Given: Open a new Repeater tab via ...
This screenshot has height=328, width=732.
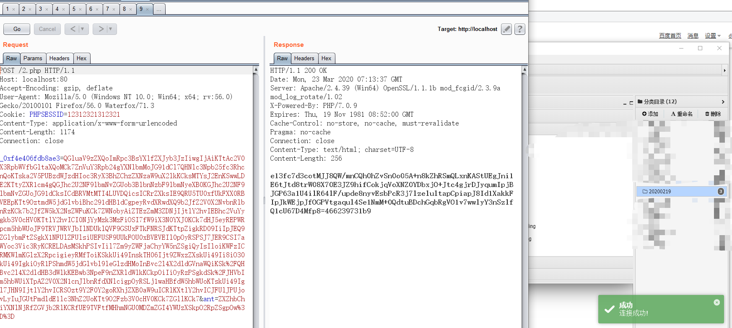Looking at the screenshot, I should pyautogui.click(x=159, y=9).
